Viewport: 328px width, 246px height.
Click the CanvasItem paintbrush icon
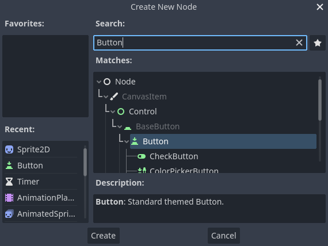pos(114,97)
